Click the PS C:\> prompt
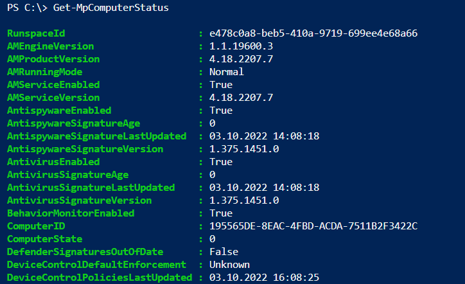The width and height of the screenshot is (465, 284). pyautogui.click(x=24, y=8)
